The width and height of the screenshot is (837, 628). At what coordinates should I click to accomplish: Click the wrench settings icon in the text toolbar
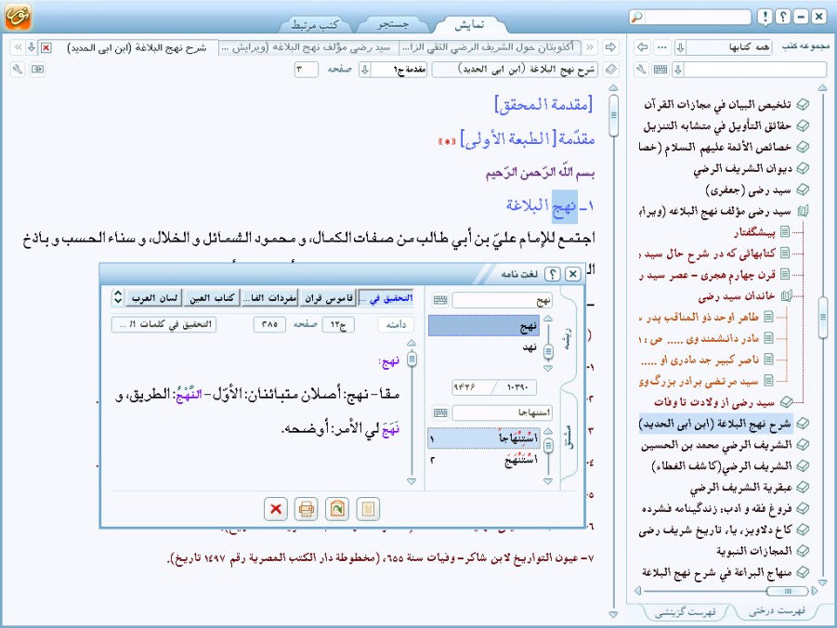[x=18, y=70]
